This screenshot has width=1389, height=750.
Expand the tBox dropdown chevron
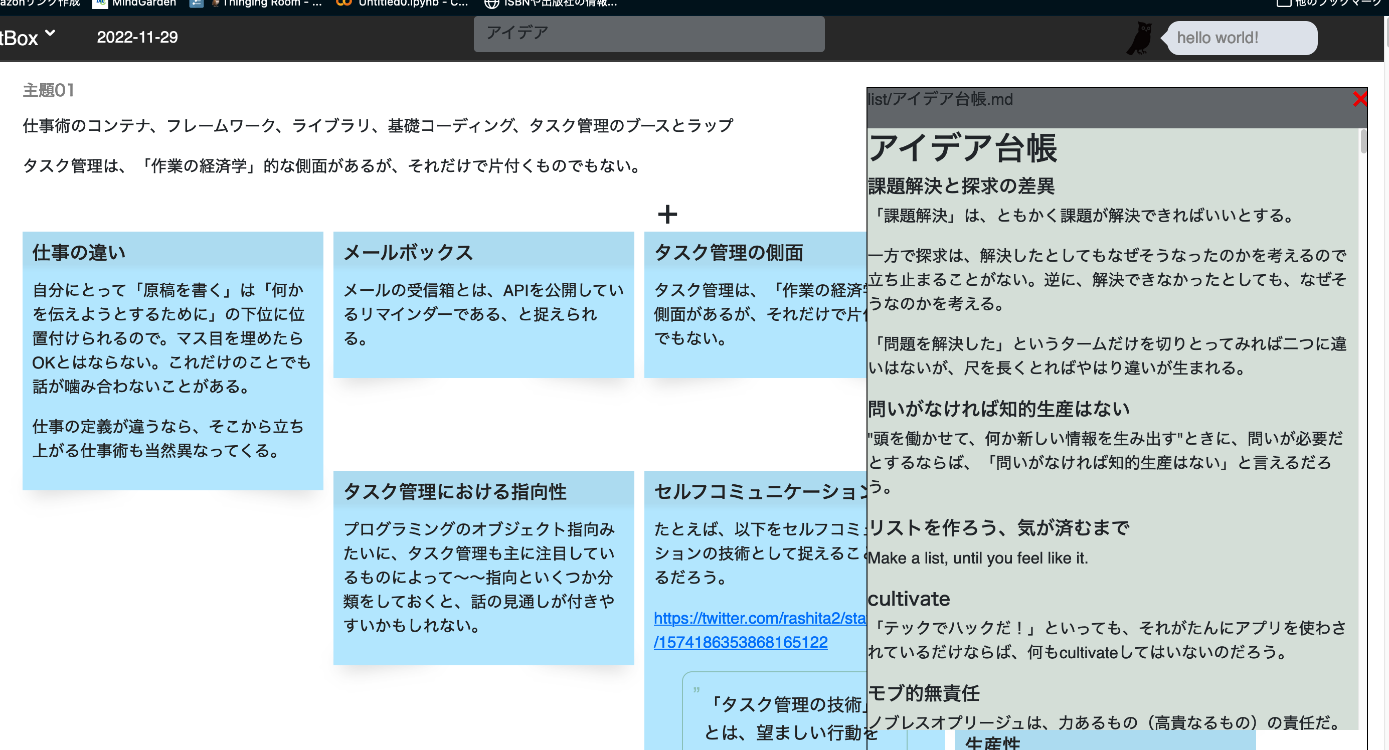click(51, 34)
